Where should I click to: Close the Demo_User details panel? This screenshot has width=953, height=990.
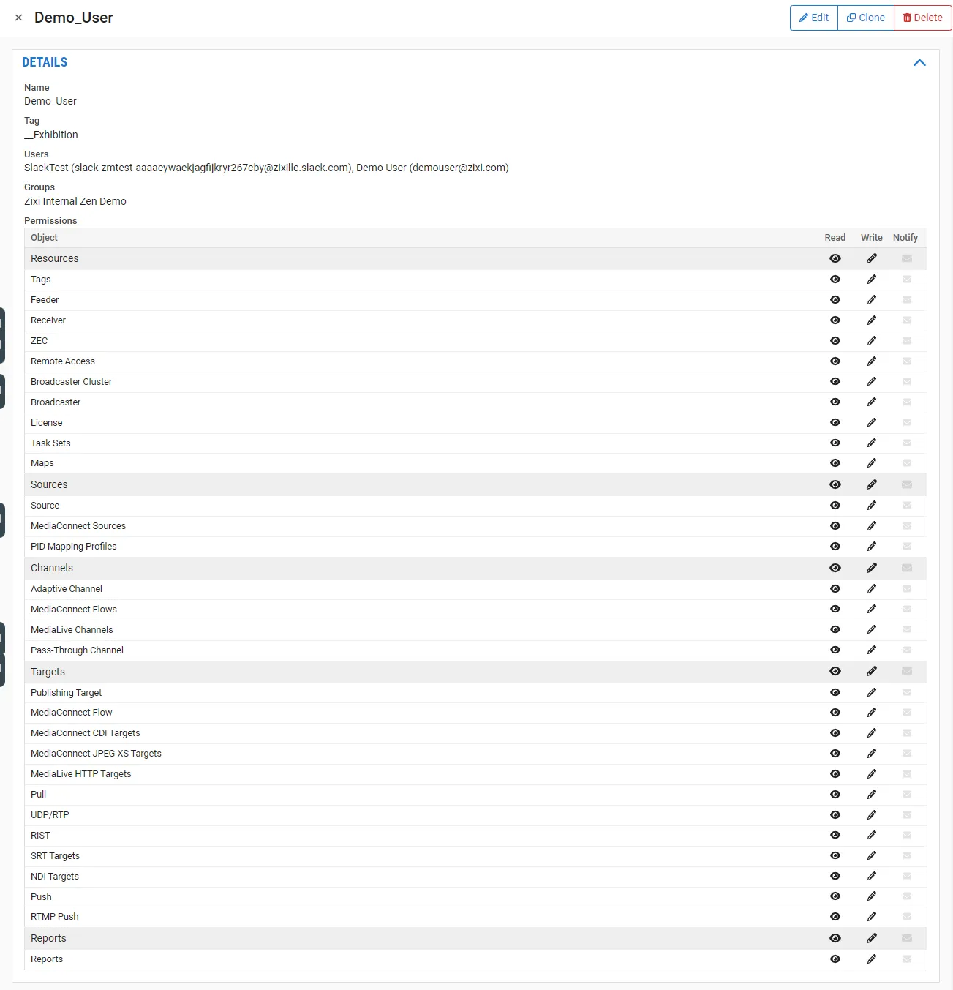(x=19, y=18)
